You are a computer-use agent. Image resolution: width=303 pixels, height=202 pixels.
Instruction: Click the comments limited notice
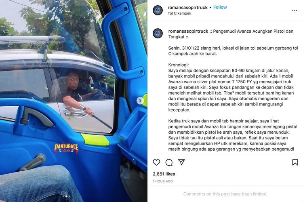[225, 194]
